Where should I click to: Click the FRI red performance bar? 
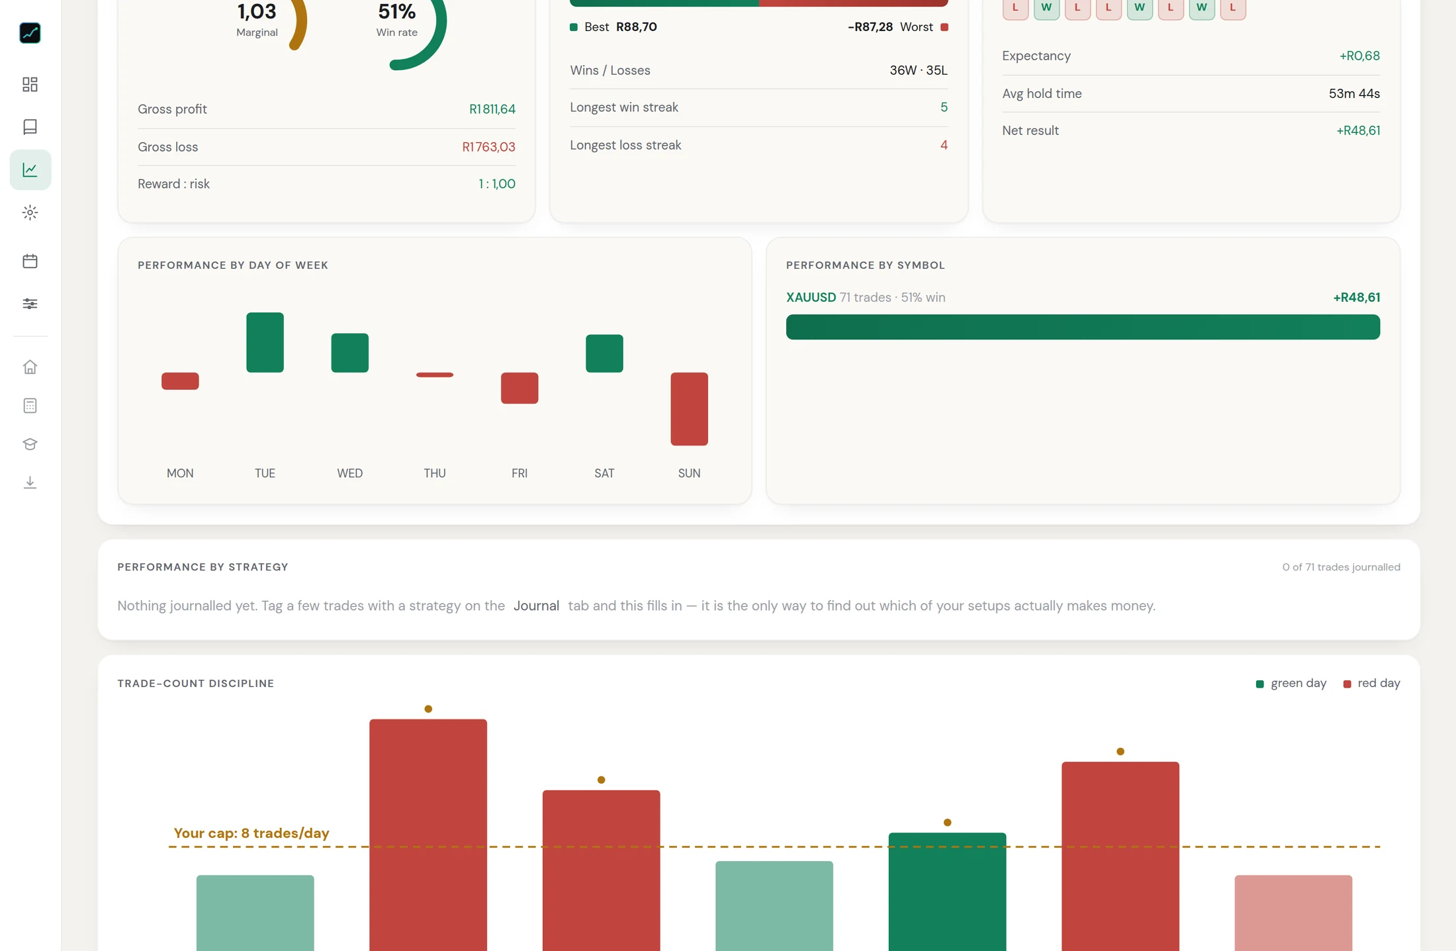tap(520, 388)
